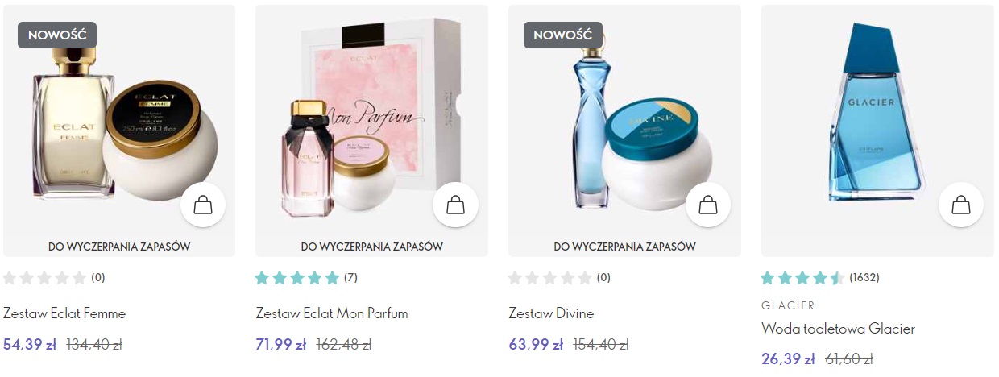Add Woda toaletowa Glacier to bag
The image size is (999, 377).
pos(961,205)
